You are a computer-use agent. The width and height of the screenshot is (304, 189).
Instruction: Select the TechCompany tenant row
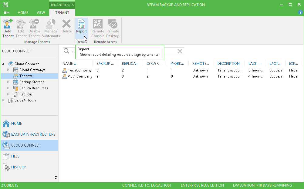(x=181, y=70)
